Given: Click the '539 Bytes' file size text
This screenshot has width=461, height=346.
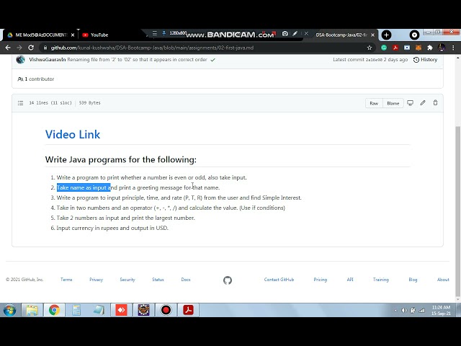Looking at the screenshot, I should 89,103.
